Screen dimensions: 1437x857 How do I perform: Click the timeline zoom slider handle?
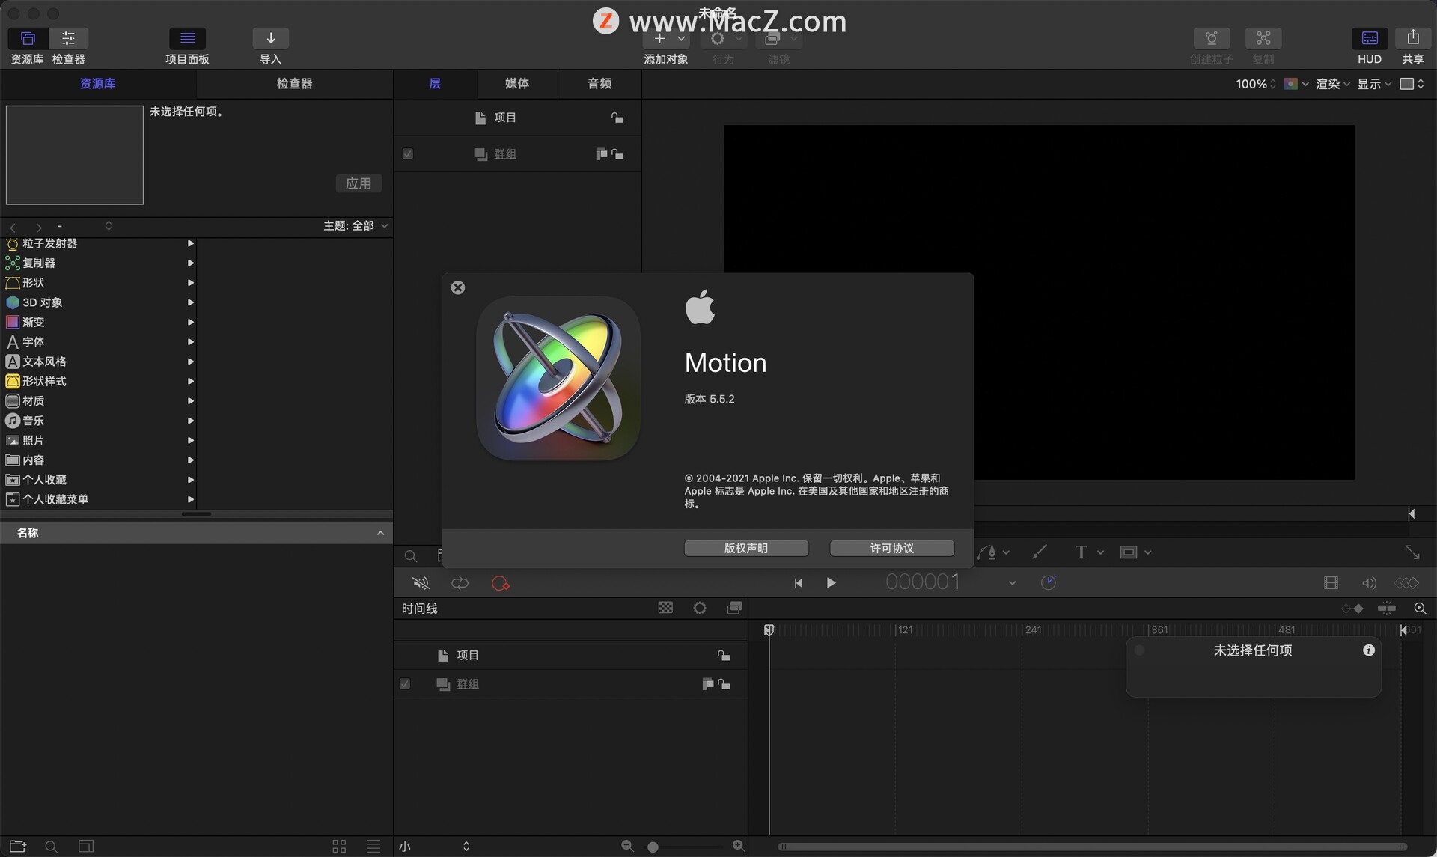[653, 847]
